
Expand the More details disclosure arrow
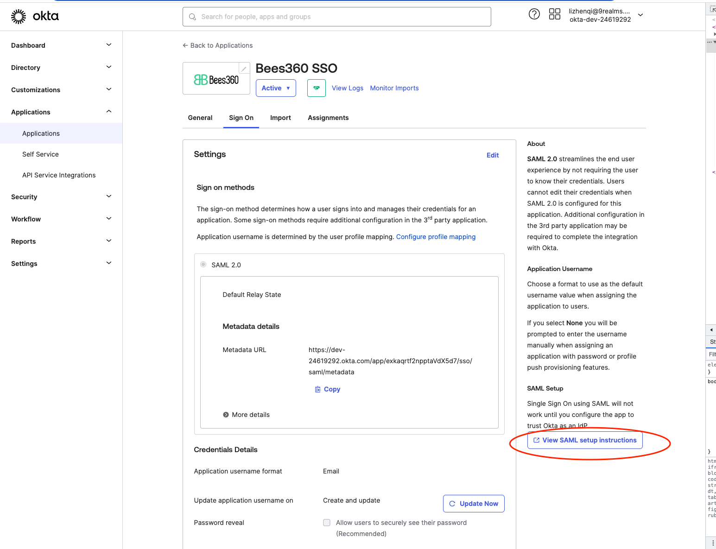click(x=226, y=415)
